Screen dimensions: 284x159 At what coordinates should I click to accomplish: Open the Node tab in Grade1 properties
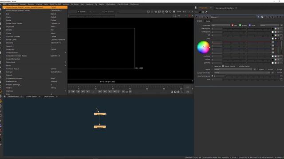pos(208,21)
